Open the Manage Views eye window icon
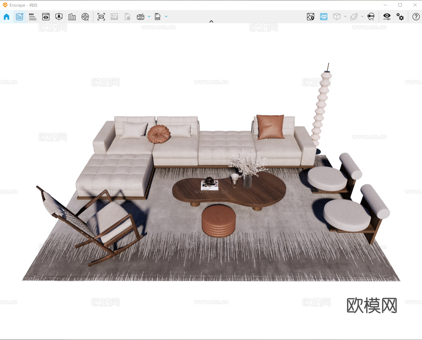 (46, 17)
